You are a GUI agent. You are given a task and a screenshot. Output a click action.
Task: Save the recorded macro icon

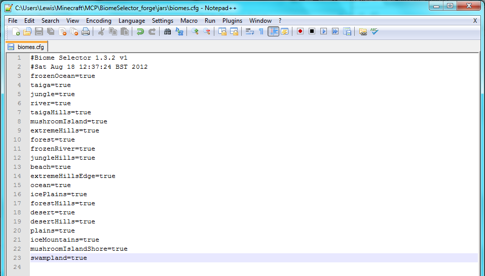347,31
